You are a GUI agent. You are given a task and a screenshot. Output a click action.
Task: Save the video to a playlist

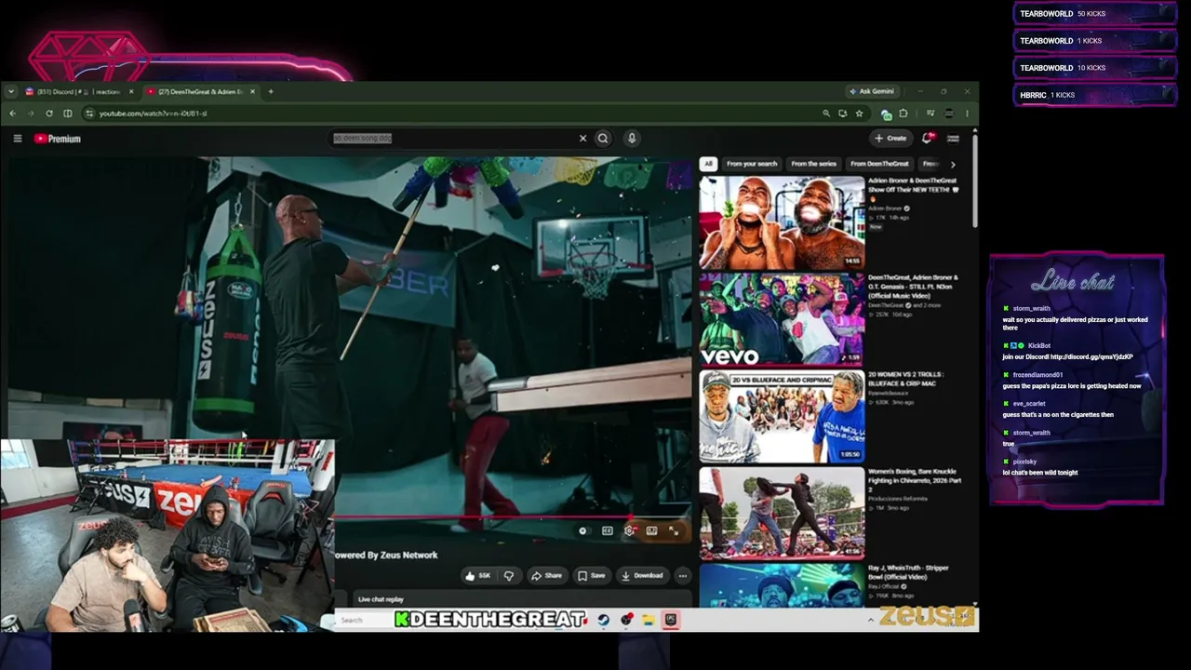click(592, 576)
